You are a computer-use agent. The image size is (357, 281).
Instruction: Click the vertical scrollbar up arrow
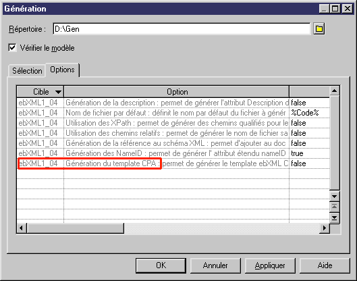334,91
